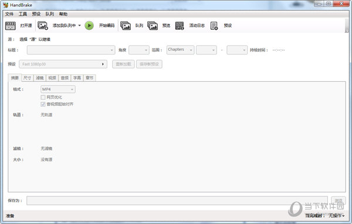Viewport: 352px width, 224px height.
Task: Open the 工具 menu
Action: point(23,14)
